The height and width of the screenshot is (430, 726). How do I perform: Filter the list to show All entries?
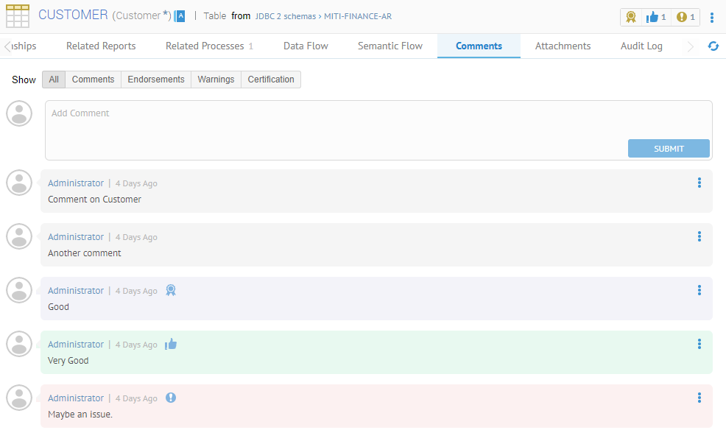coord(54,80)
